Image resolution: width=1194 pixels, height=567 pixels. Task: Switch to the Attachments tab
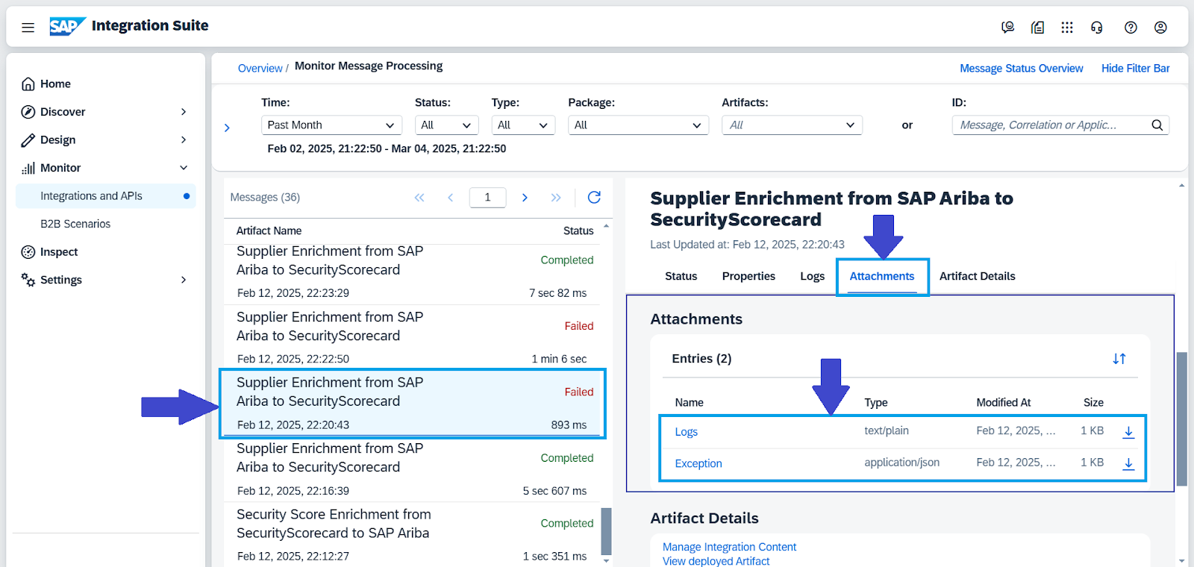882,276
